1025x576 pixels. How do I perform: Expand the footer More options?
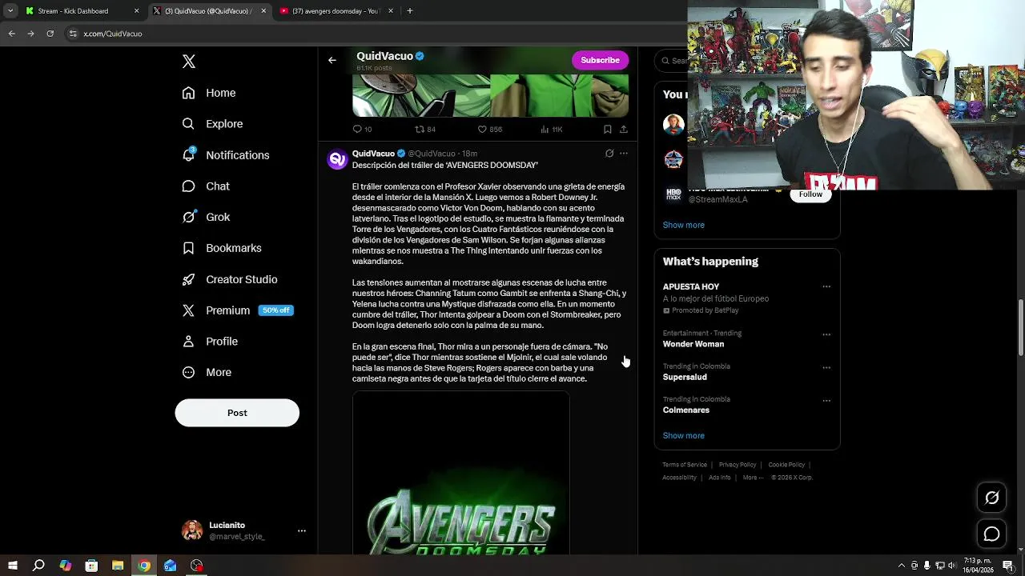[753, 478]
